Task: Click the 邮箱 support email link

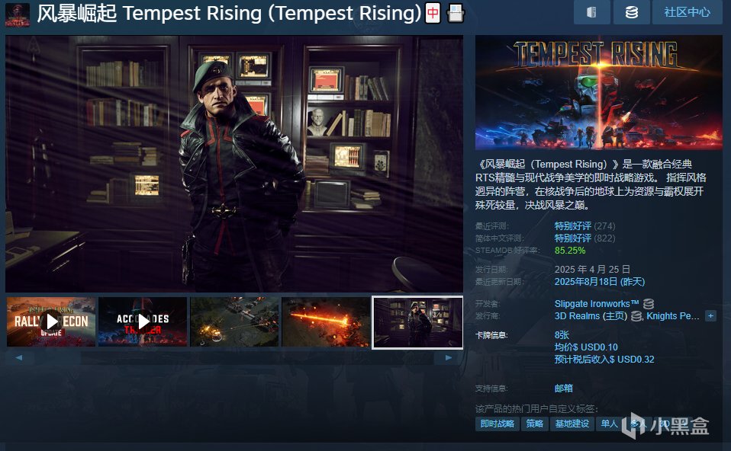Action: (563, 389)
